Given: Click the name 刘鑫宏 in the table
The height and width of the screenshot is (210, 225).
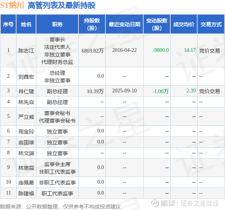Looking at the screenshot, I should (26, 76).
